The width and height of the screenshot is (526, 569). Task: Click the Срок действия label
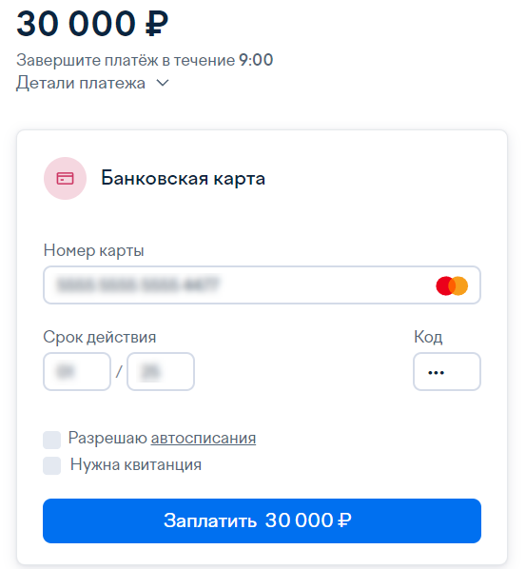(99, 337)
